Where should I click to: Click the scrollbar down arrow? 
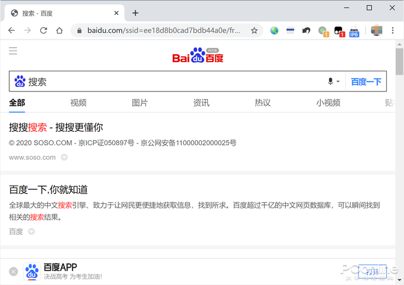(x=399, y=280)
